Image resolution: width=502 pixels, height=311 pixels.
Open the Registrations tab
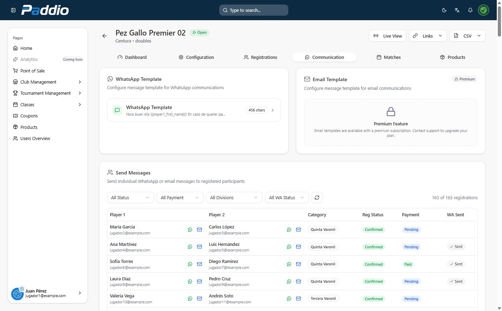(x=260, y=57)
